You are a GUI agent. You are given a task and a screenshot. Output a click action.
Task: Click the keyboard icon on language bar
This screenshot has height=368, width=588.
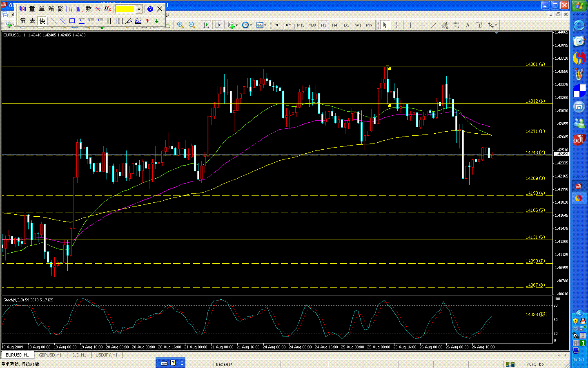(x=164, y=363)
